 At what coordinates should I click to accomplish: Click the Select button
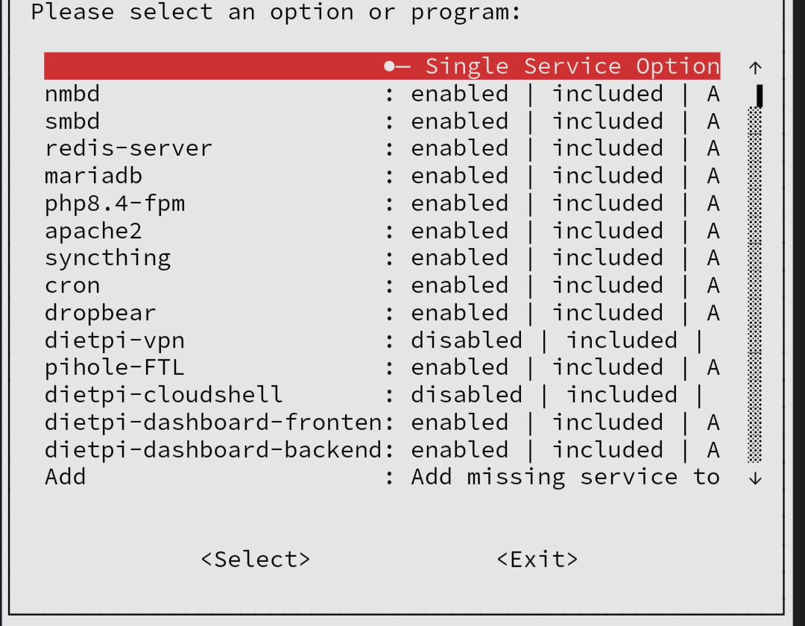coord(255,559)
